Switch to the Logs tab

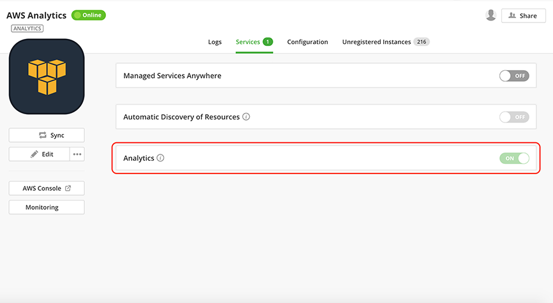[x=215, y=42]
